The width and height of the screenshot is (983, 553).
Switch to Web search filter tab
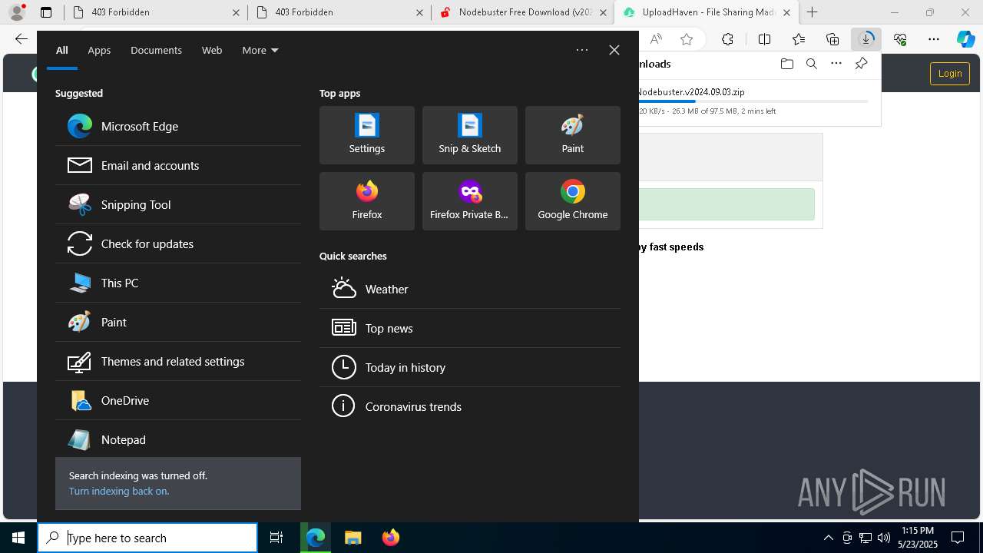tap(212, 50)
